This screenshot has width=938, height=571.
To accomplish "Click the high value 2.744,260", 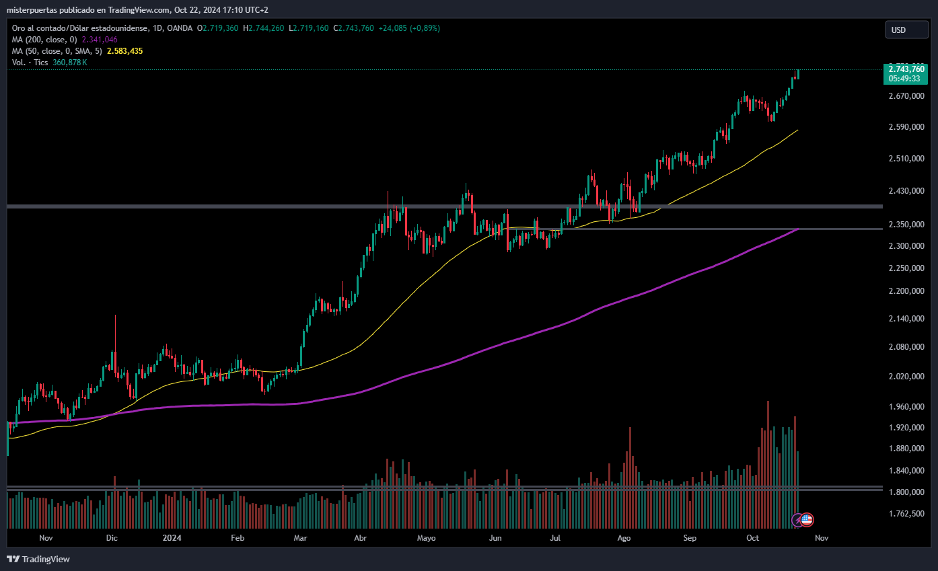I will (x=267, y=28).
